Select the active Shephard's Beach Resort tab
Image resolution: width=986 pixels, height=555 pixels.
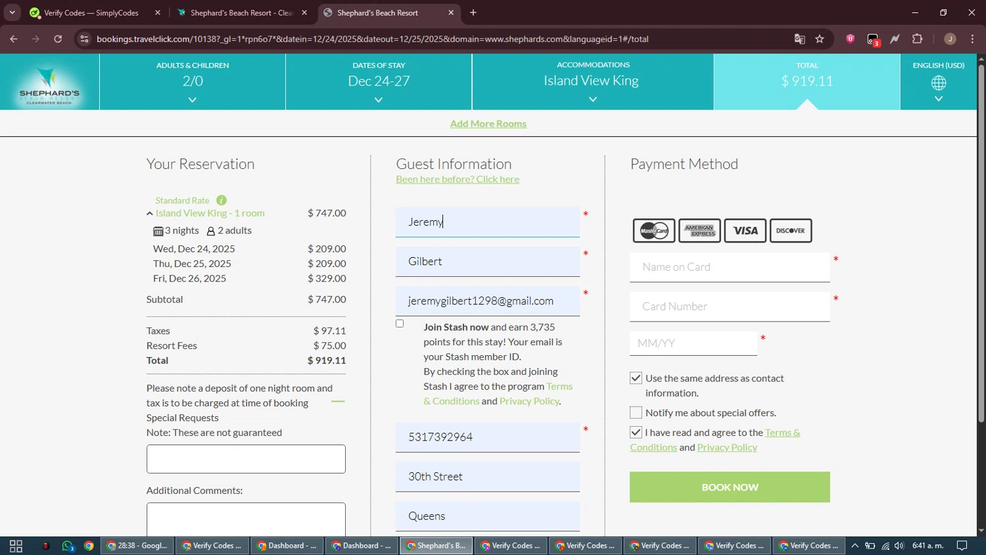(388, 12)
